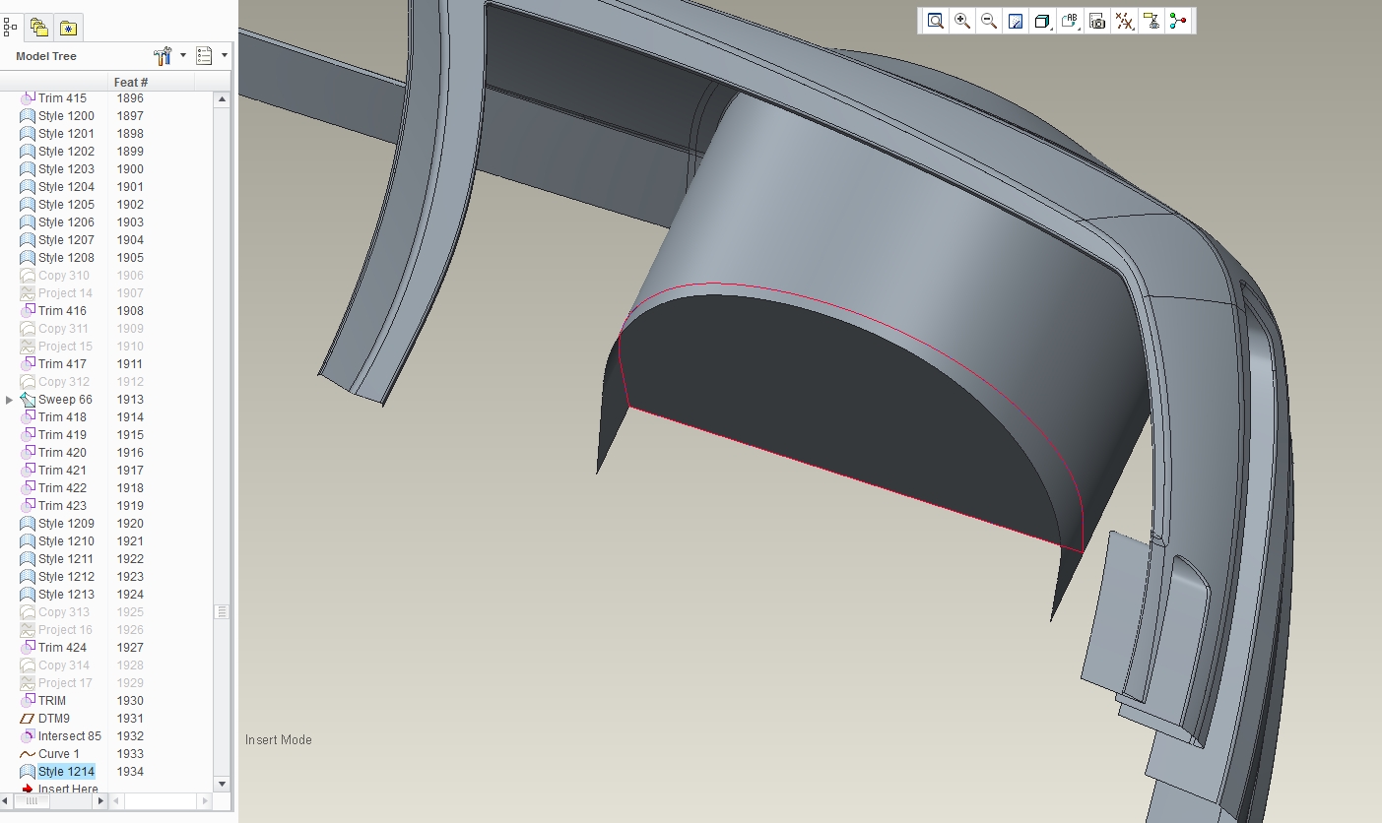Click the Trim 416 feature icon
The height and width of the screenshot is (823, 1382).
28,311
